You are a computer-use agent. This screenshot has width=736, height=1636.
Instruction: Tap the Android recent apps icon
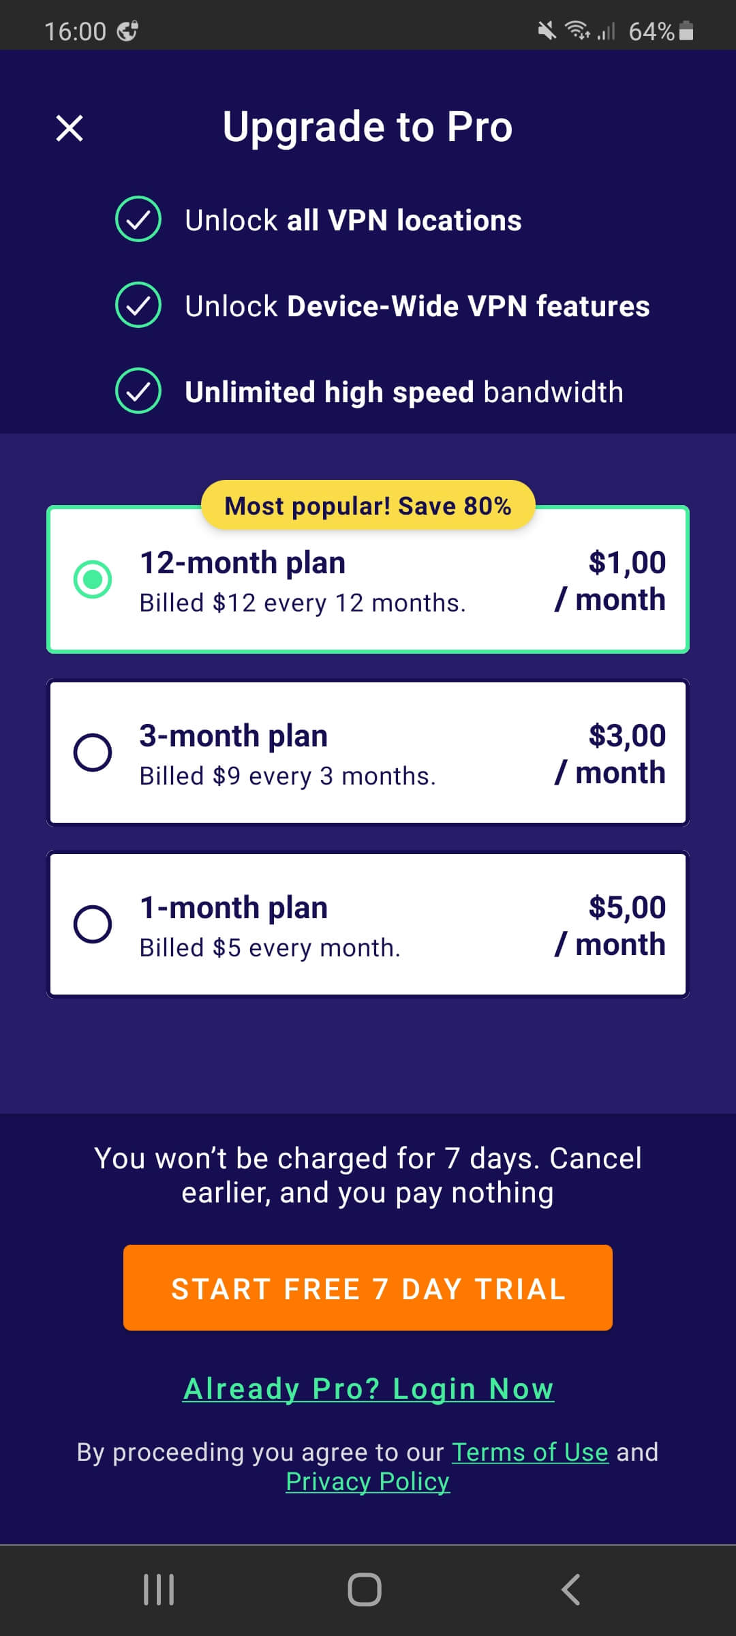click(159, 1590)
